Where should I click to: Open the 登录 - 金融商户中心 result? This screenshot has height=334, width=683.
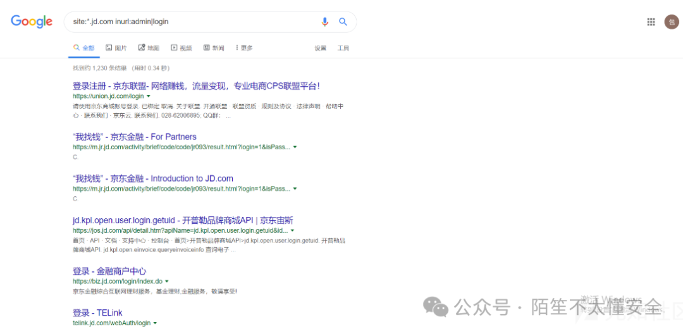(109, 271)
